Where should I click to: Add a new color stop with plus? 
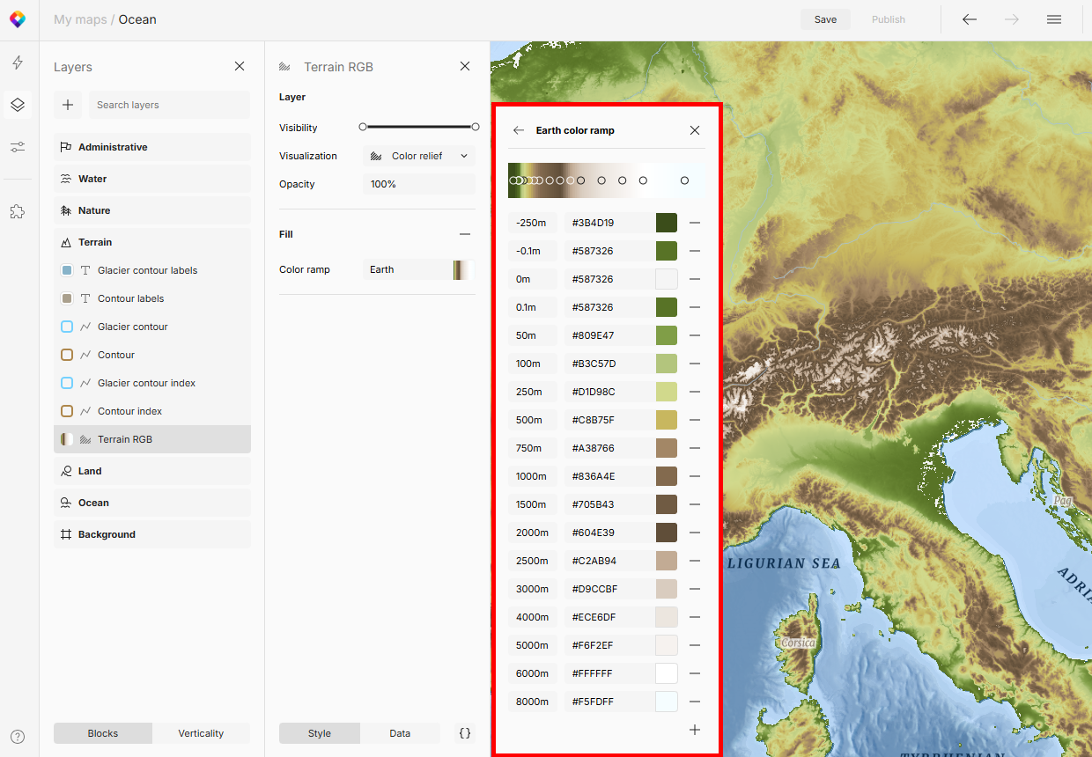pos(695,730)
